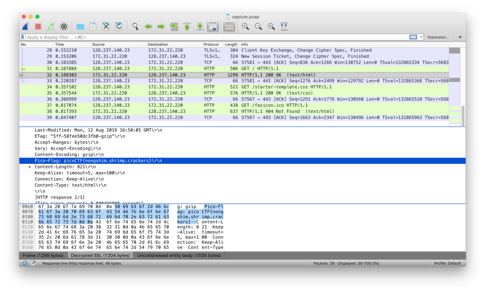Jump to the first packet

[x=187, y=27]
